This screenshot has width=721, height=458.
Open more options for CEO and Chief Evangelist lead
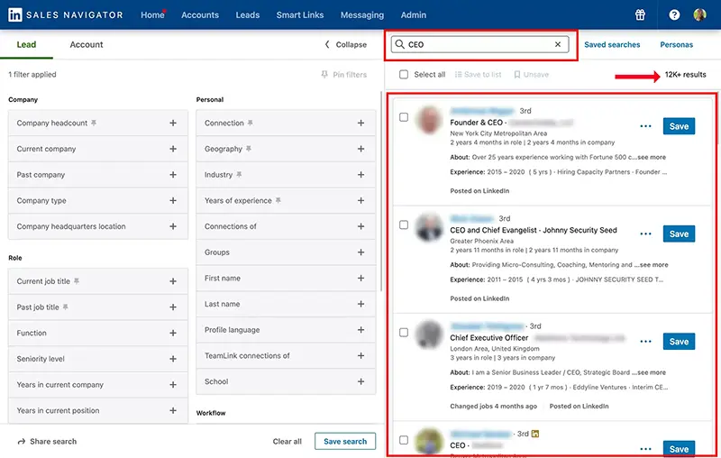click(x=645, y=234)
